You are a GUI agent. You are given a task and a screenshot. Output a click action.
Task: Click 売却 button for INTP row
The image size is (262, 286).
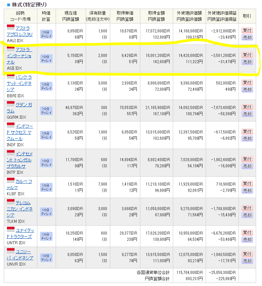point(247,166)
